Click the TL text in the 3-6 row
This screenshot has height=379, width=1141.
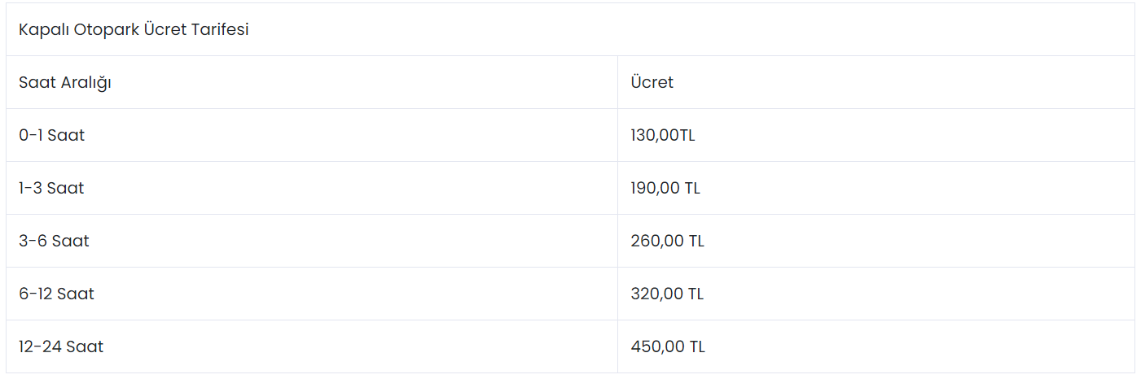(696, 241)
